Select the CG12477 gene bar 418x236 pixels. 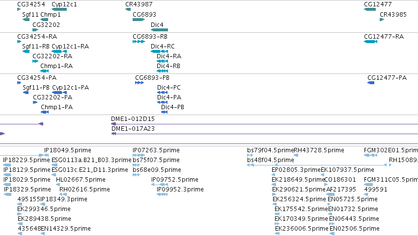point(370,9)
